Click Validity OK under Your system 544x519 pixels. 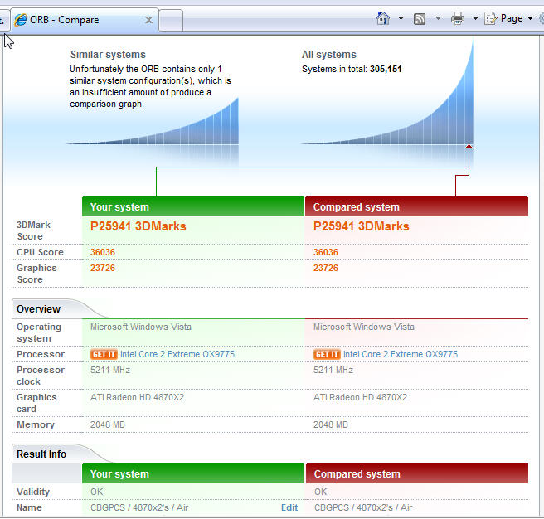[x=97, y=492]
